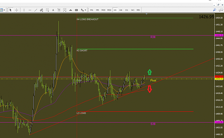Click the magenta S38 price tag on axis
The width and height of the screenshot is (224, 138).
click(219, 122)
